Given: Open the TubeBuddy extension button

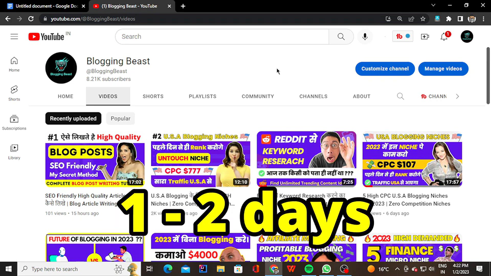Looking at the screenshot, I should 403,36.
